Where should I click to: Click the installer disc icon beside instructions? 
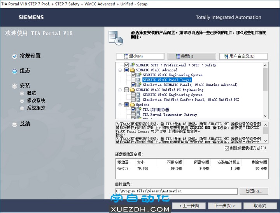click(116, 38)
